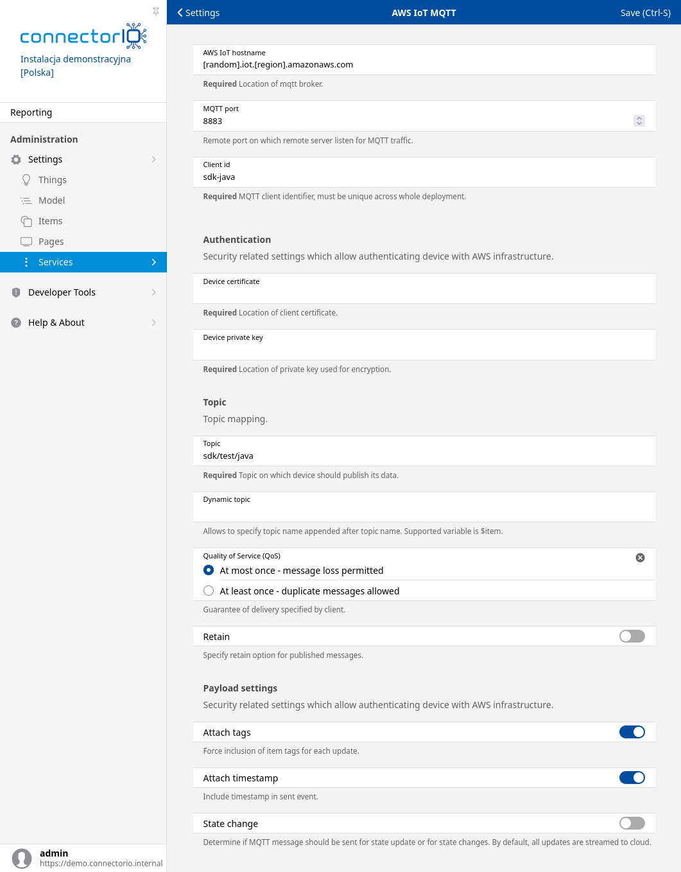Click the connectorIO logo
The width and height of the screenshot is (681, 872).
[83, 36]
